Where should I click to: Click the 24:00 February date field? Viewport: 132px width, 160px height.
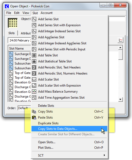19,40
